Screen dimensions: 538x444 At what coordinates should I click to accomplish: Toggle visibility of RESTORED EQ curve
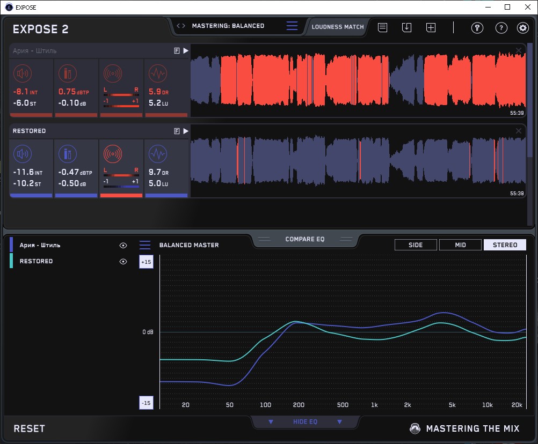123,261
